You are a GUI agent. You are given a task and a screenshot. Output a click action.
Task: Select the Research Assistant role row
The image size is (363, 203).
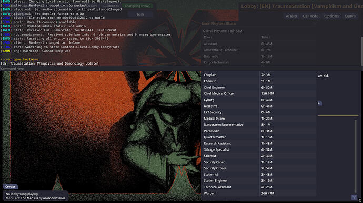(259, 144)
